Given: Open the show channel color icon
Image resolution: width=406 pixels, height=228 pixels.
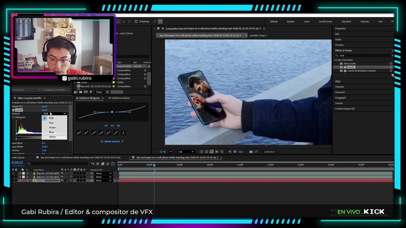Looking at the screenshot, I should (x=230, y=152).
